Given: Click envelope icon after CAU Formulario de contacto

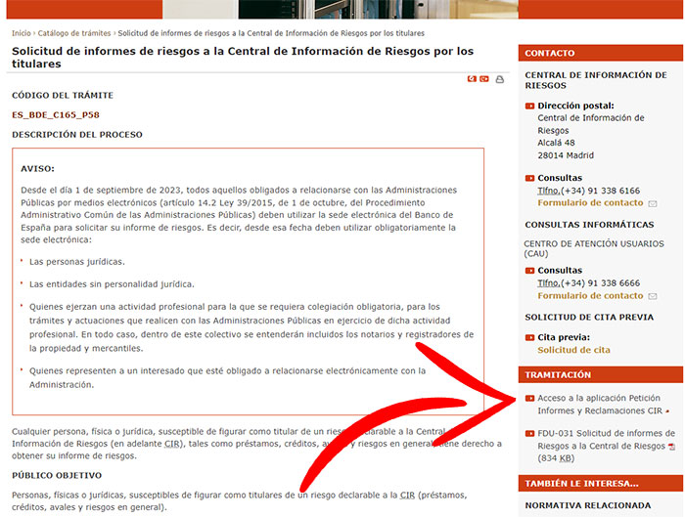Looking at the screenshot, I should pyautogui.click(x=652, y=296).
